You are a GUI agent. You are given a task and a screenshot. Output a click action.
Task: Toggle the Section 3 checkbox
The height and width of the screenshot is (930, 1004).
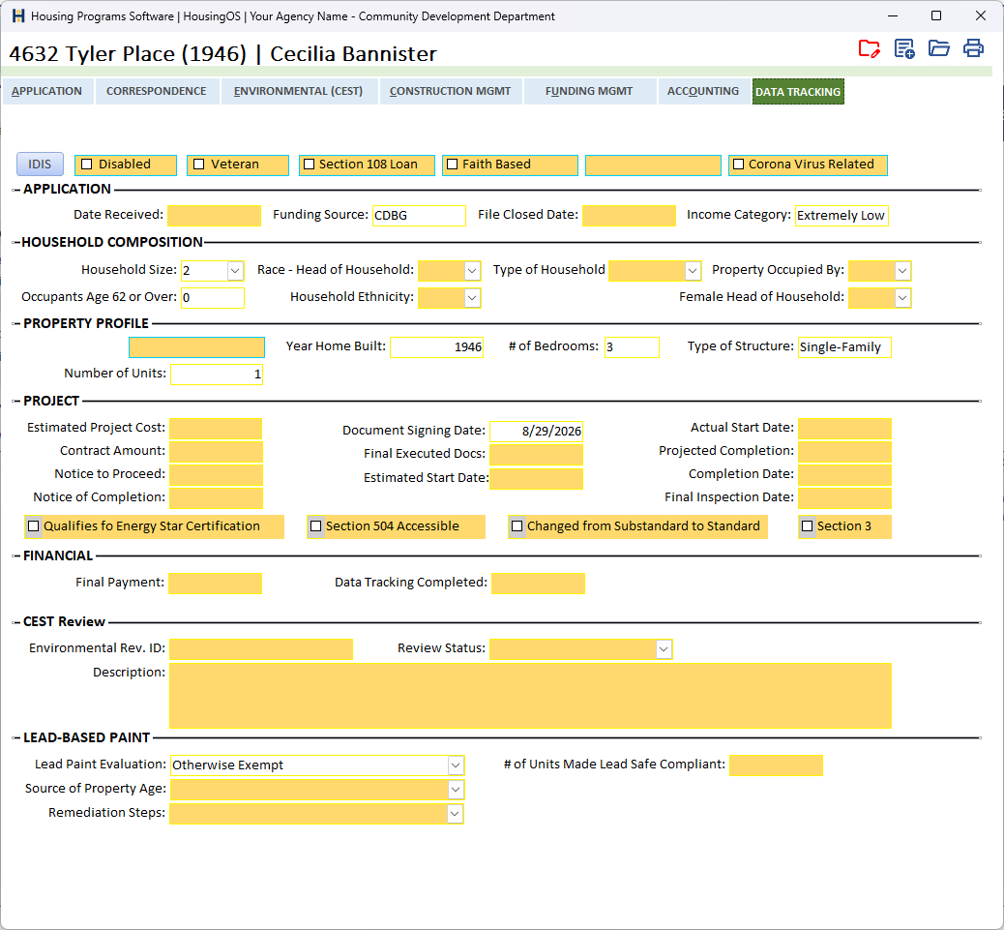click(808, 526)
